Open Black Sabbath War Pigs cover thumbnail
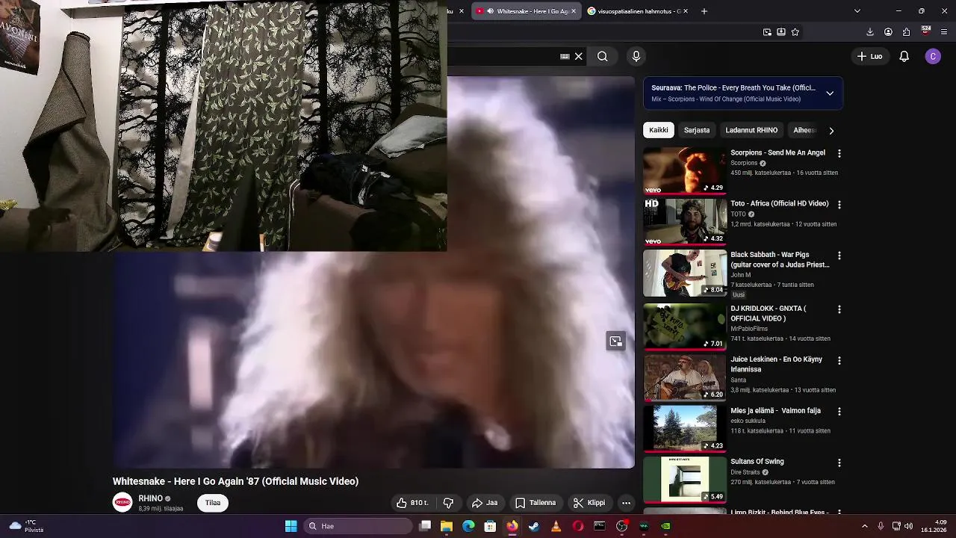 [685, 273]
